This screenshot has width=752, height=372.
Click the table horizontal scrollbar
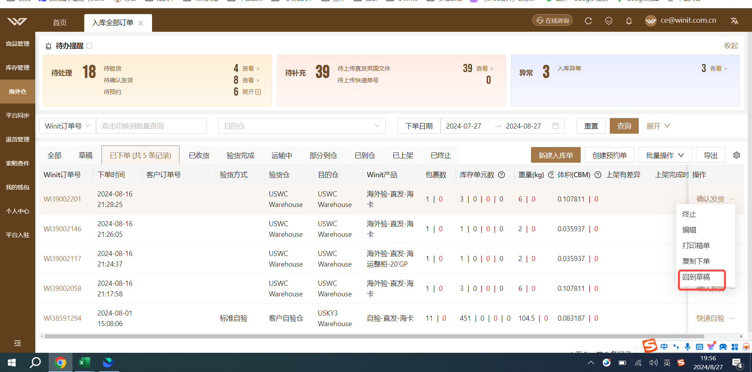click(374, 336)
